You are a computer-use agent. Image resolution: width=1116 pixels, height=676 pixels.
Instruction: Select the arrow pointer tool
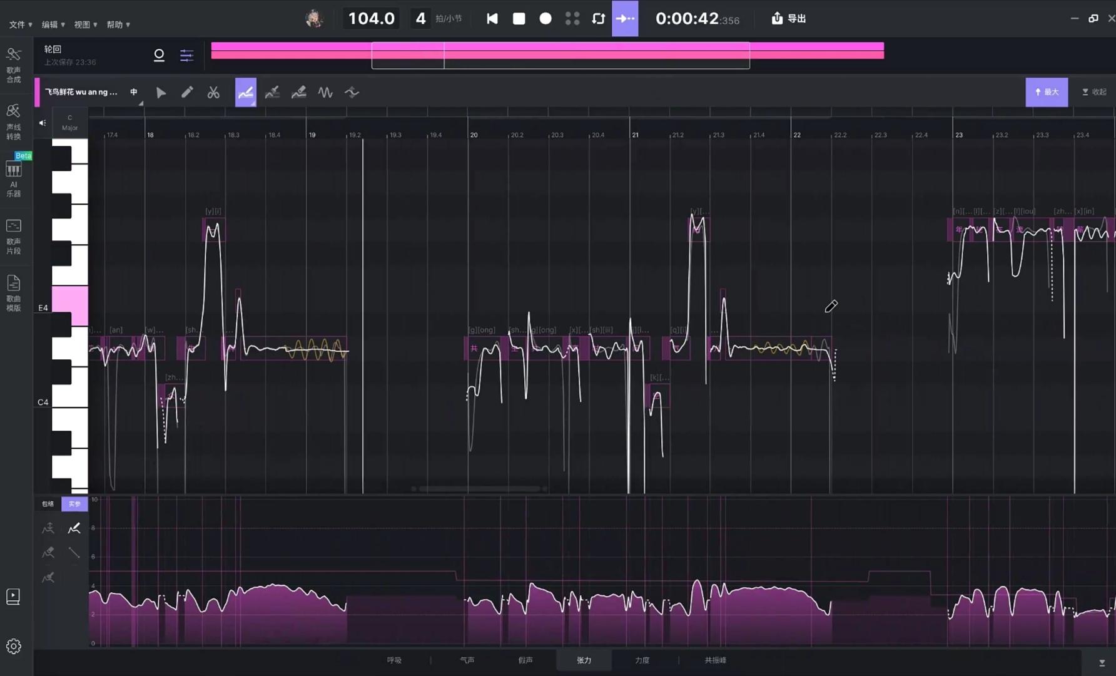[161, 93]
